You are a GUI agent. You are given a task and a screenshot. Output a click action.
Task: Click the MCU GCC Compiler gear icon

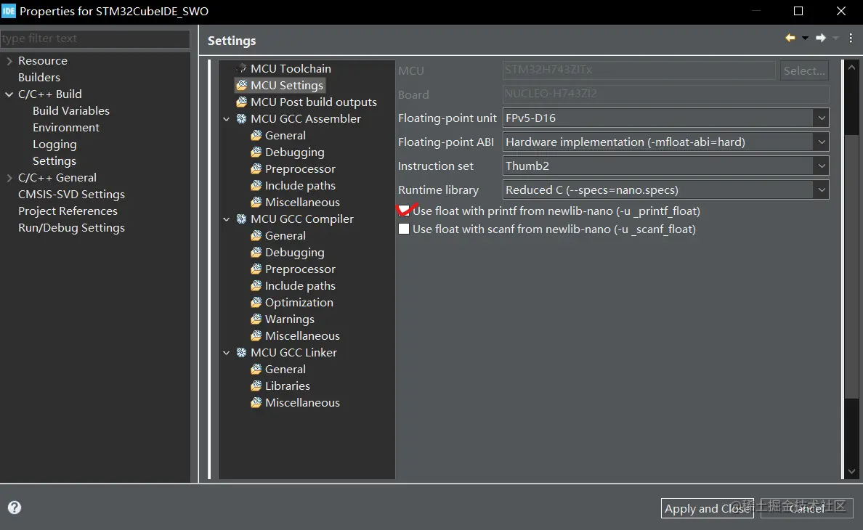[241, 219]
